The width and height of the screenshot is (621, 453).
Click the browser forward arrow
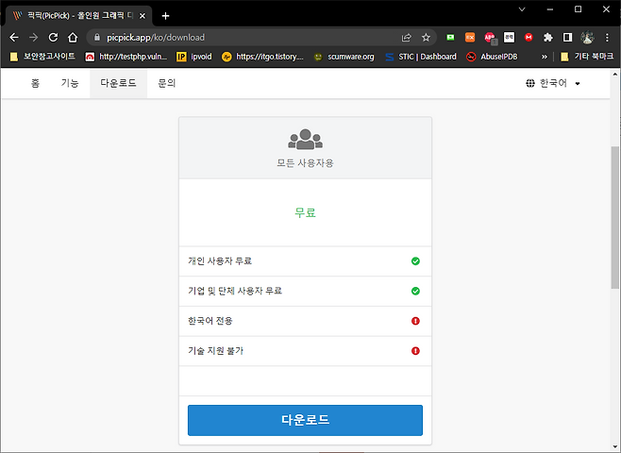click(34, 37)
